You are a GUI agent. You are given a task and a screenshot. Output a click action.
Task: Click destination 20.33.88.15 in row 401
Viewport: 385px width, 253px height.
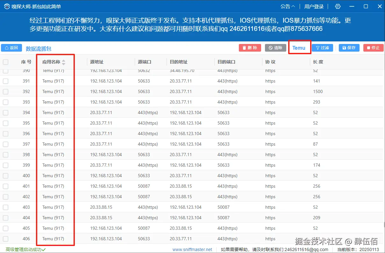coord(181,186)
